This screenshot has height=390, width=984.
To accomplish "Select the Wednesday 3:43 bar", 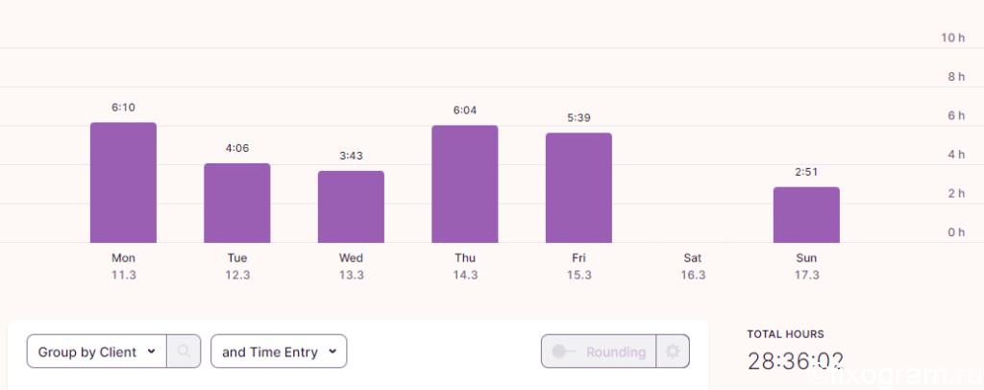I will (351, 207).
